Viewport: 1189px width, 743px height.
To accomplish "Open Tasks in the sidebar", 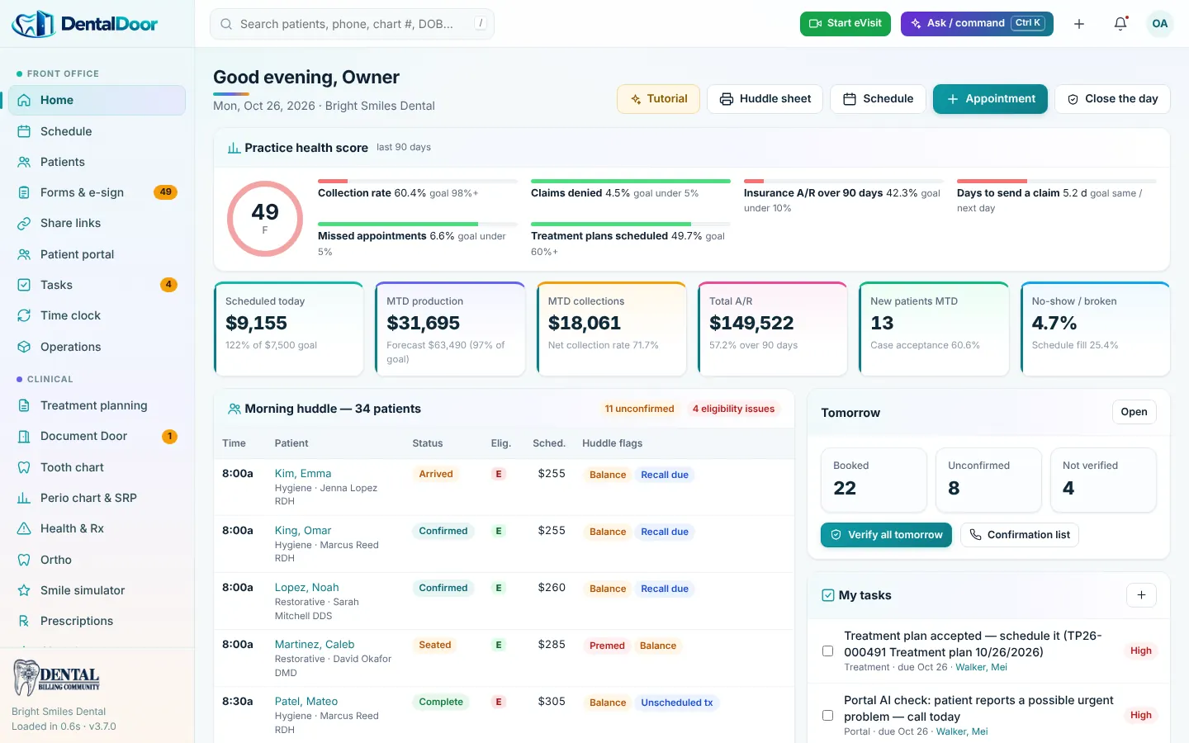I will click(x=97, y=285).
